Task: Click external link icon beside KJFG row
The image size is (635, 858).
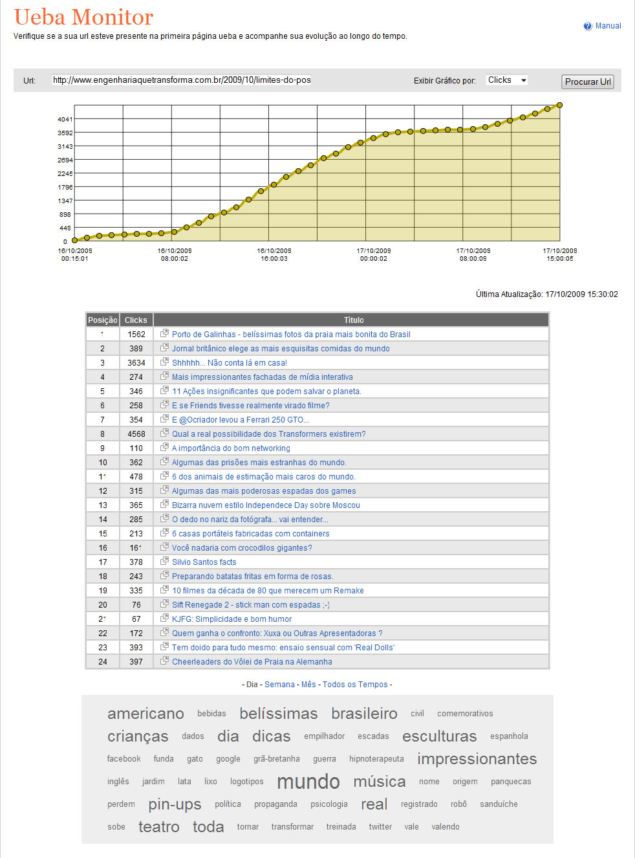Action: click(x=164, y=619)
